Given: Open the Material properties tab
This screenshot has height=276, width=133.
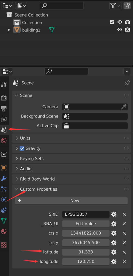Looking at the screenshot, I should [4, 231].
